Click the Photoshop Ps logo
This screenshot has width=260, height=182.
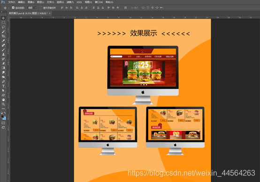[3, 2]
